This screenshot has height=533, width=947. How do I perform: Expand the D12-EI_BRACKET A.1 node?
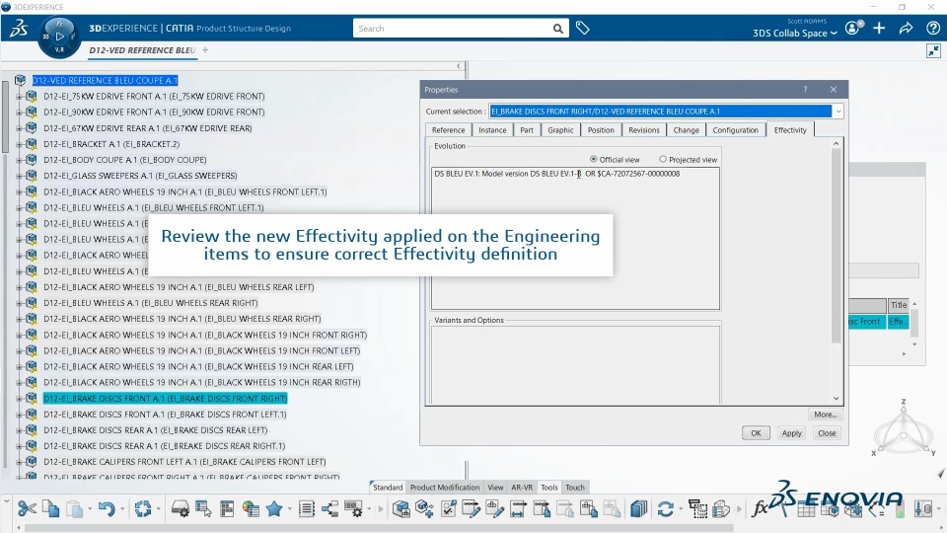coord(19,144)
